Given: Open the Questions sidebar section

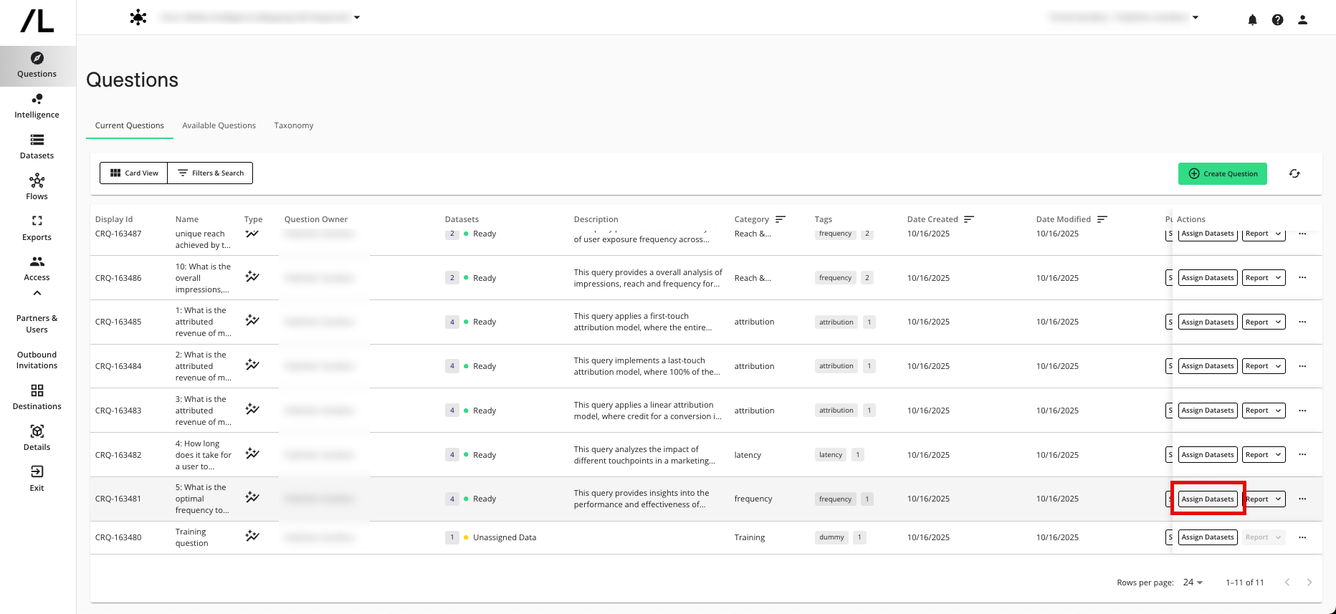Looking at the screenshot, I should point(37,65).
